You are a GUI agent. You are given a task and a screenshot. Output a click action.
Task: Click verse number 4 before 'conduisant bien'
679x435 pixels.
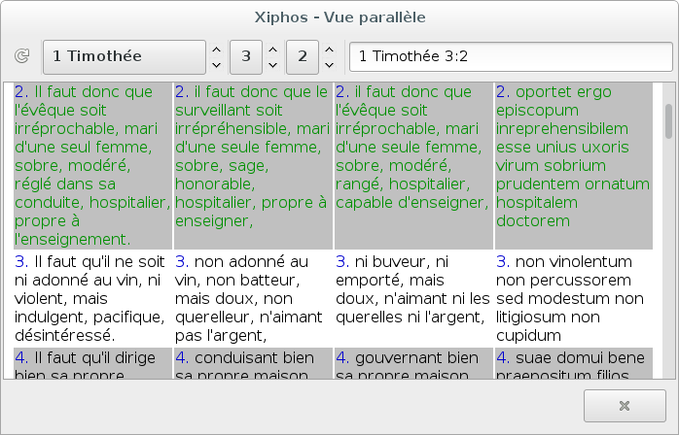click(x=182, y=358)
